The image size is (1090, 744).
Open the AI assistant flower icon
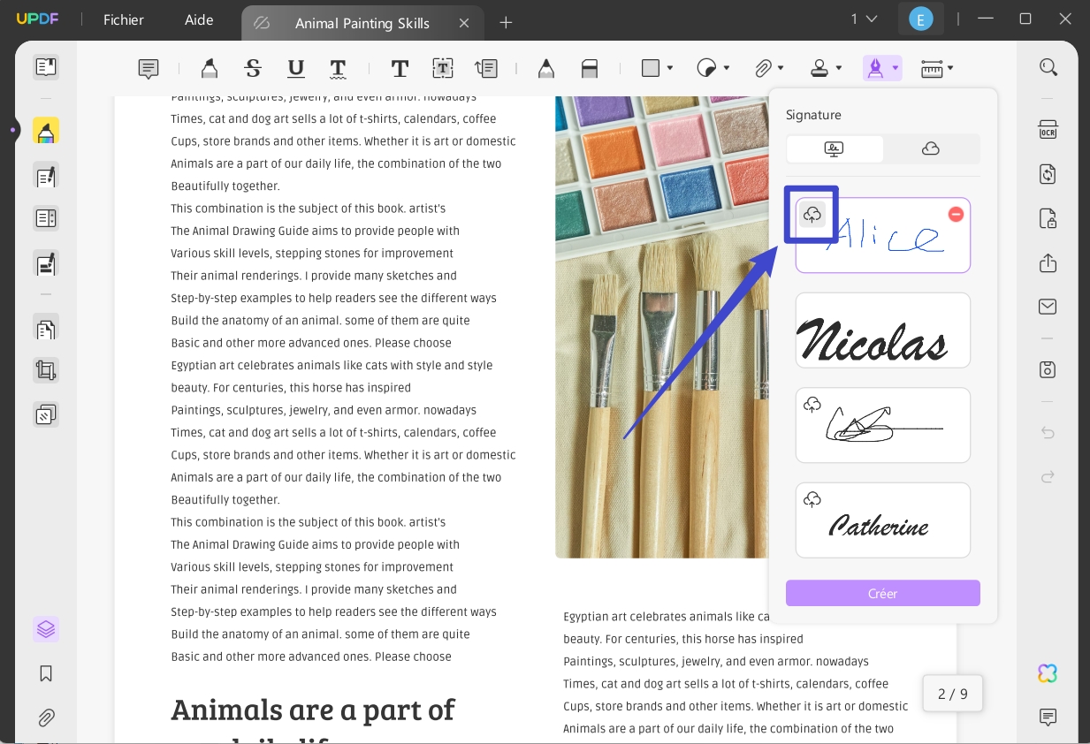point(1048,673)
